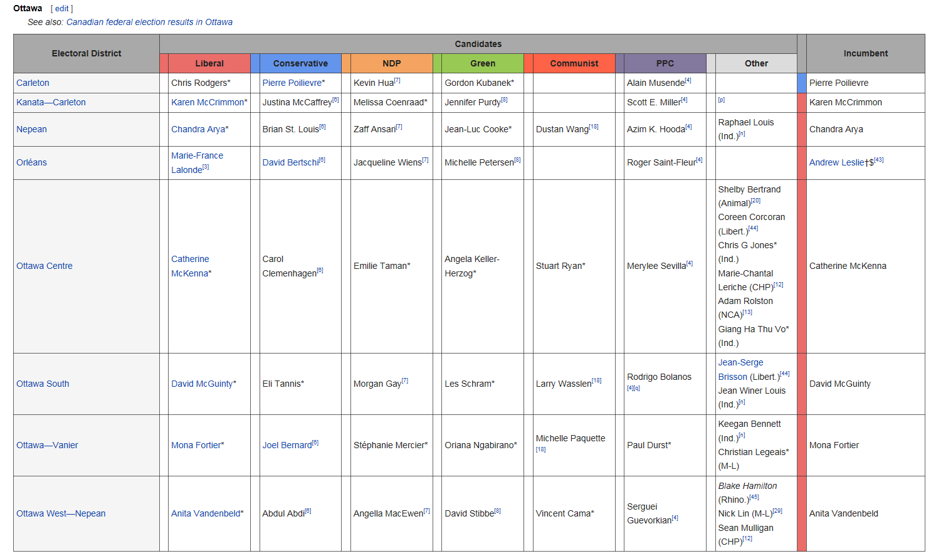Open Joel Bernard candidate link
The height and width of the screenshot is (556, 931).
[x=287, y=445]
